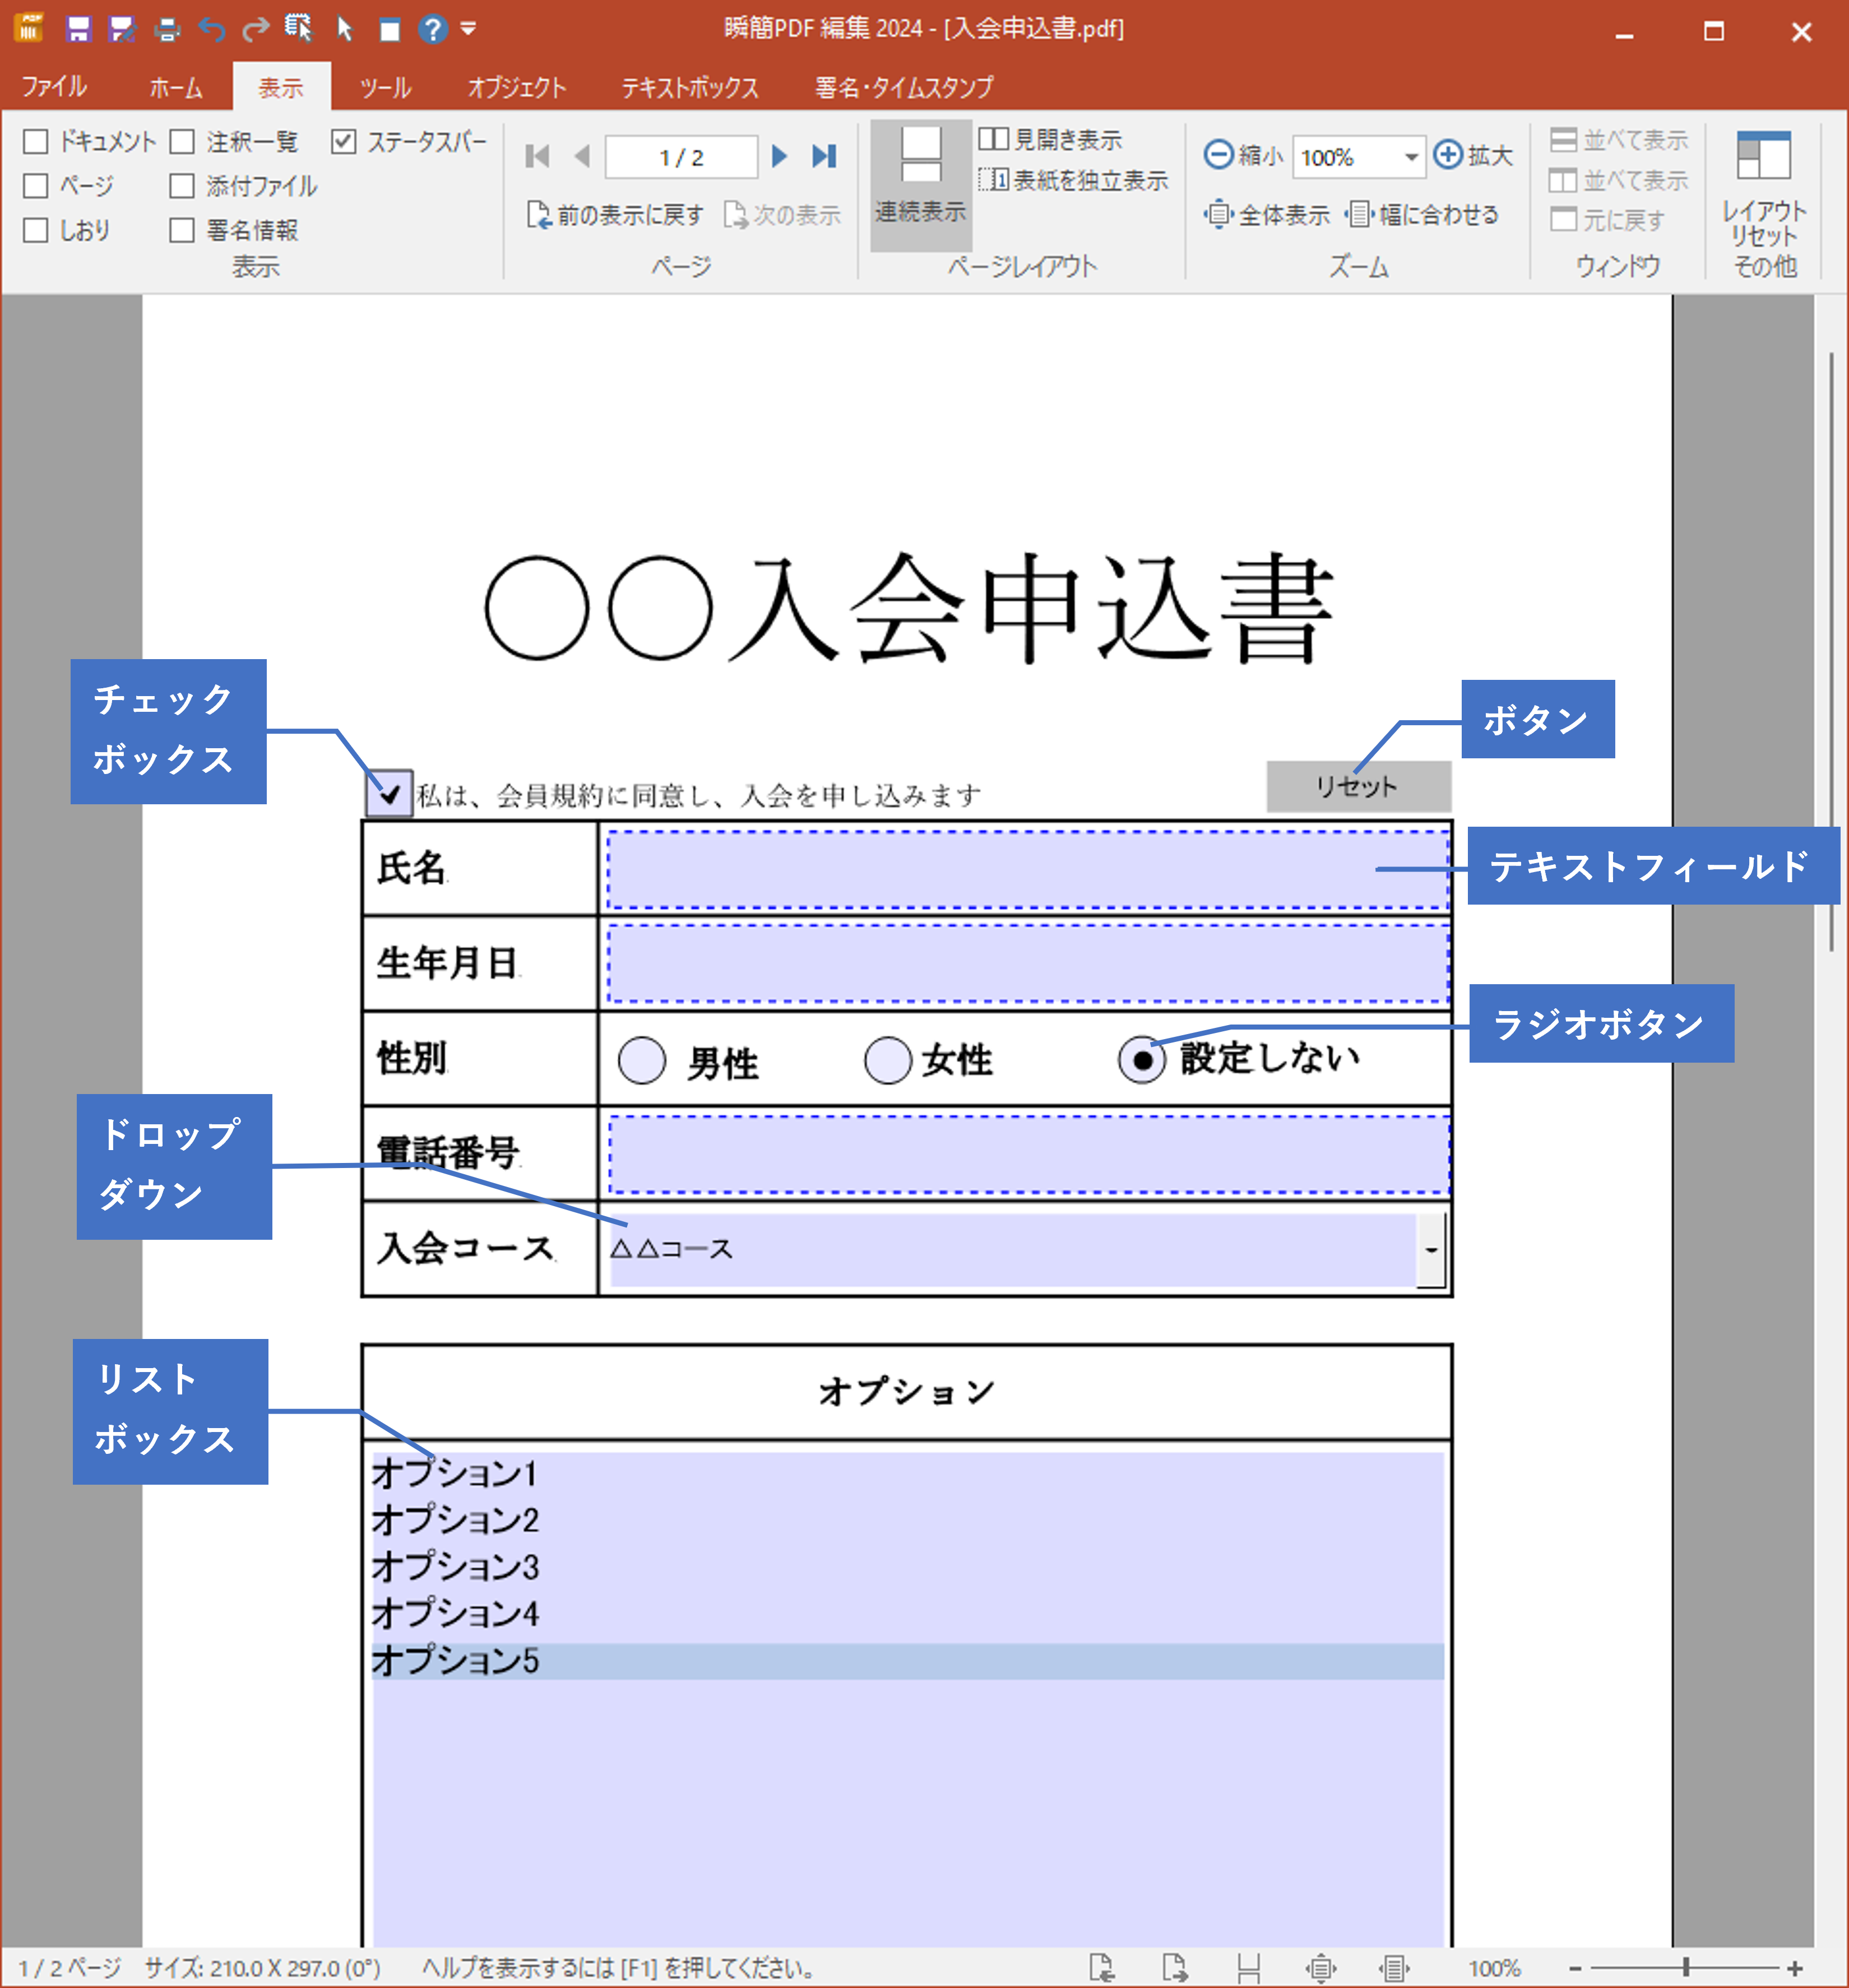Click 前の表示に戻す button

(615, 215)
